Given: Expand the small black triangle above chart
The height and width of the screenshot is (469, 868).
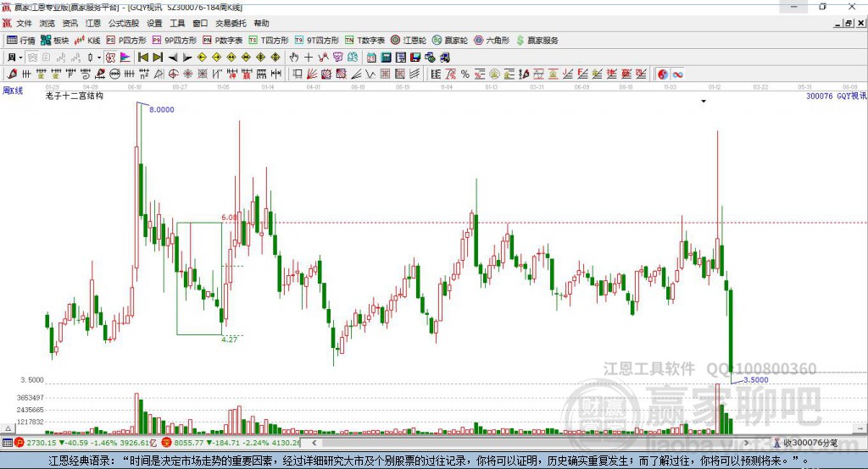Looking at the screenshot, I should 704,102.
